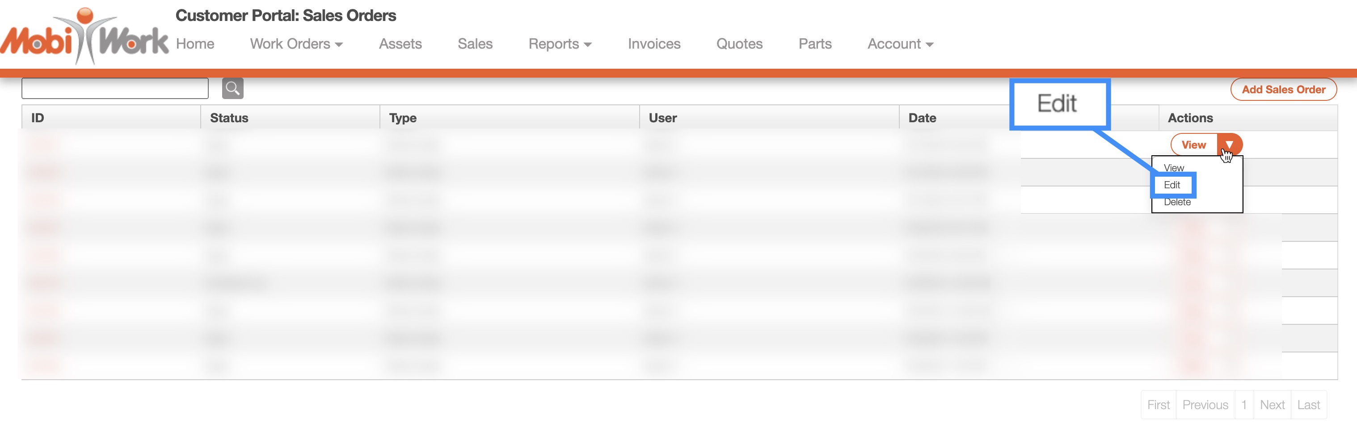Click the sales order search field
The image size is (1357, 439).
click(115, 88)
